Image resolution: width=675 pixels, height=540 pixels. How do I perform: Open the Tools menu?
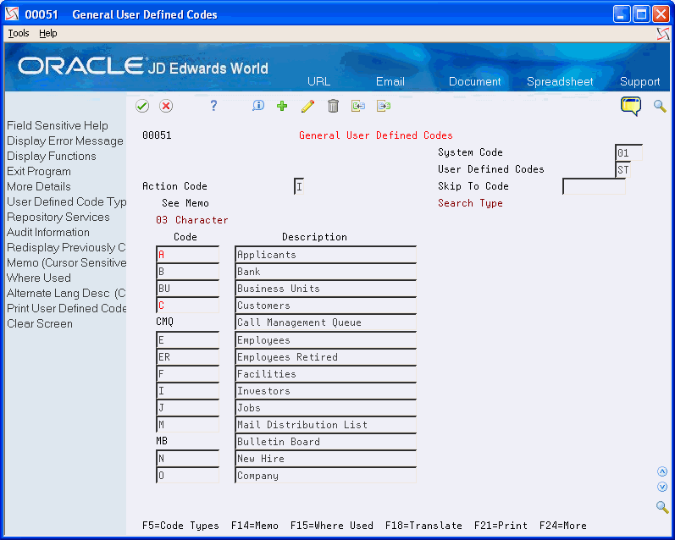19,33
